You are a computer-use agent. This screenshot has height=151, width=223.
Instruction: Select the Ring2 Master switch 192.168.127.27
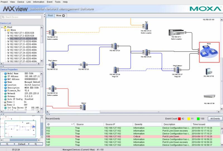(177, 70)
